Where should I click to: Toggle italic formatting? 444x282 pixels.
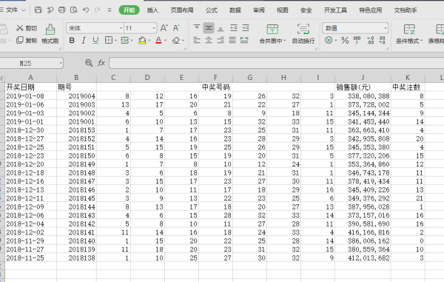[84, 41]
